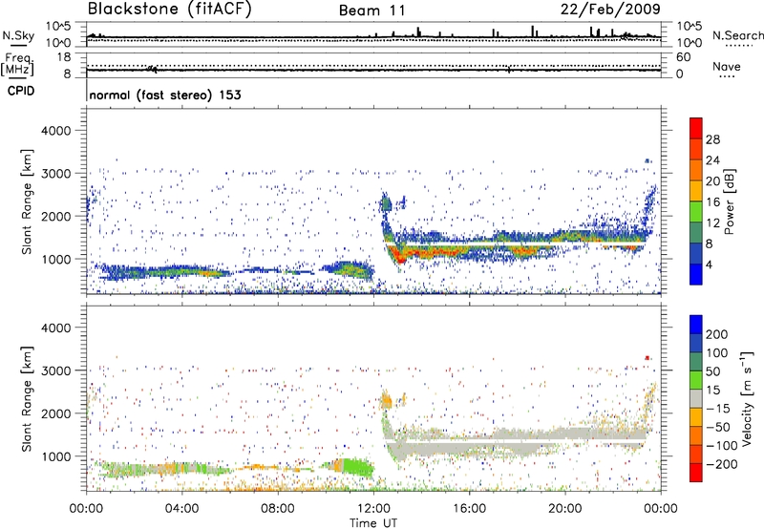
Task: Click the power panel "Slant Range [km]" label
Action: tap(28, 201)
